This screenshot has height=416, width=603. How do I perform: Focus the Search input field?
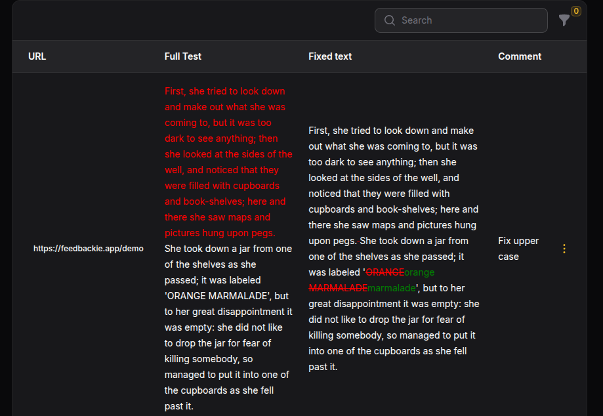(469, 20)
